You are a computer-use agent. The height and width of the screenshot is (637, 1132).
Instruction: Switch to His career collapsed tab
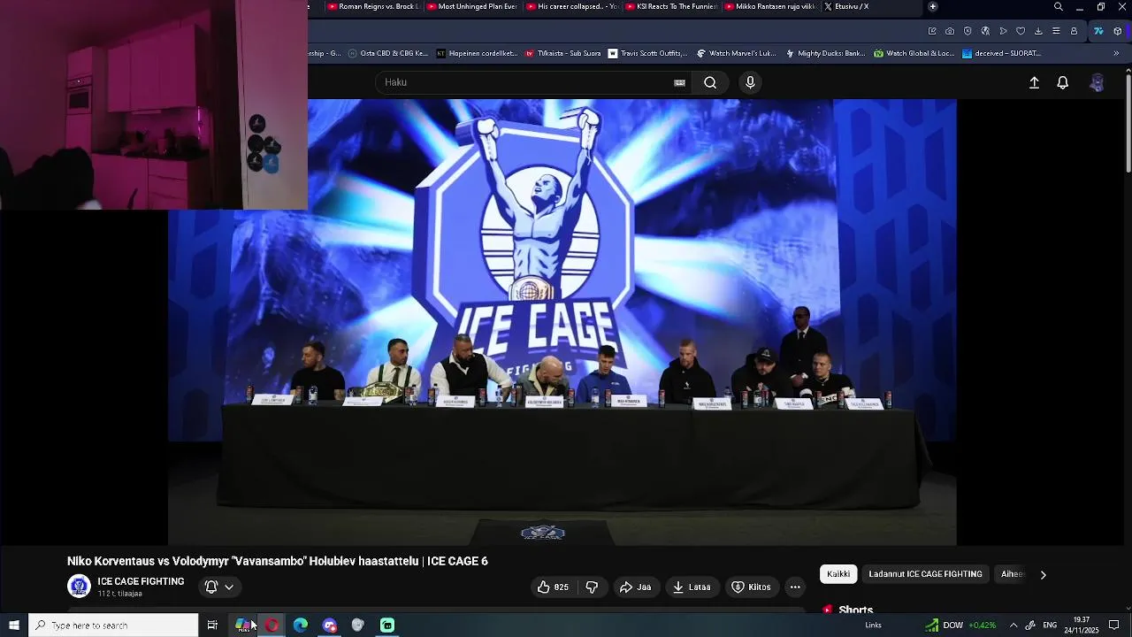(x=572, y=6)
